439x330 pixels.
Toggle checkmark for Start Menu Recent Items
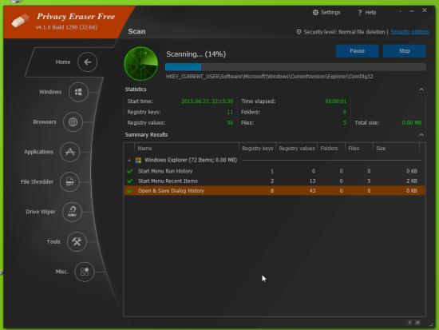[x=129, y=181]
